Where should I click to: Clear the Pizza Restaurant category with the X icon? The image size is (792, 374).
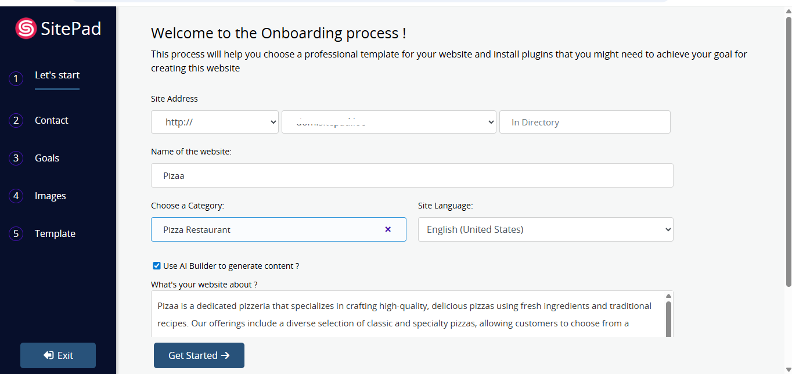click(387, 229)
